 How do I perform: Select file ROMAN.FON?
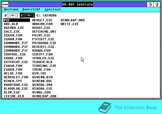pyautogui.click(x=41, y=51)
